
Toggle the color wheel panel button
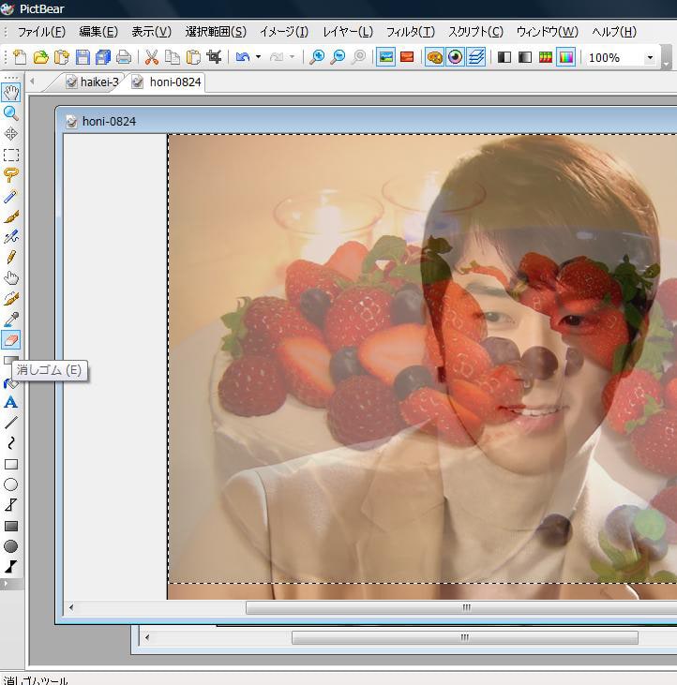coord(455,57)
